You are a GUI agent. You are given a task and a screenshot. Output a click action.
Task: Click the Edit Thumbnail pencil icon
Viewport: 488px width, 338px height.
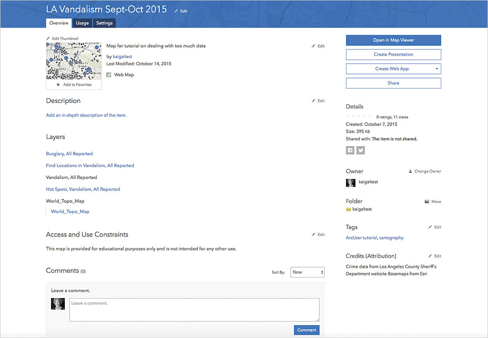[x=48, y=39]
